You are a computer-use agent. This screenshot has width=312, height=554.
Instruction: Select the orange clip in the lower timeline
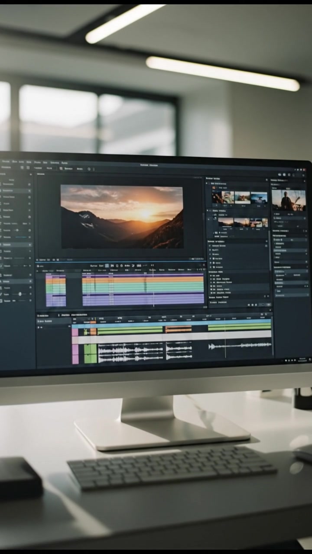tap(178, 329)
